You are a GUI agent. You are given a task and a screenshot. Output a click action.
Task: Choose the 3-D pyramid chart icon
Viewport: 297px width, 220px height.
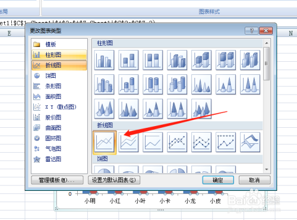point(201,109)
